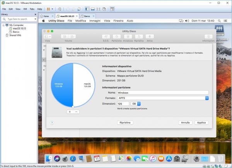The height and width of the screenshot is (168, 232).
Task: Close the macOS 10.13 tab
Action: click(x=77, y=16)
